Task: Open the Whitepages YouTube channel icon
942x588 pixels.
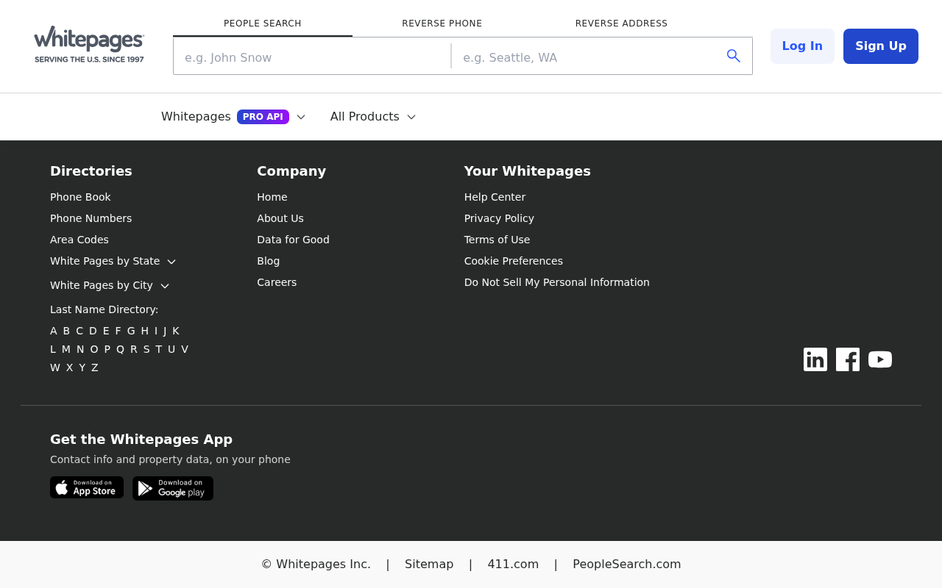Action: coord(880,359)
